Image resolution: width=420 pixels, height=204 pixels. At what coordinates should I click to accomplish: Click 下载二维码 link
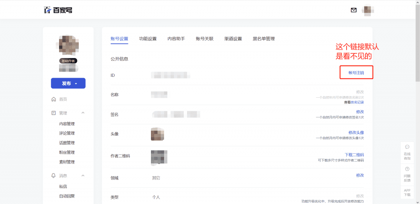354,155
